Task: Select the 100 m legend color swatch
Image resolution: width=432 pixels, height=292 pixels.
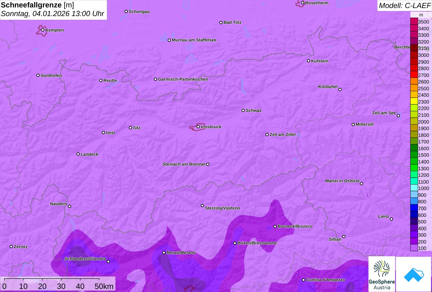Action: (414, 248)
